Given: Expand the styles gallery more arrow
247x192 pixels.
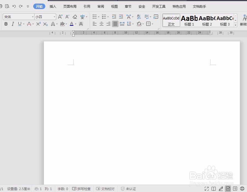Looking at the screenshot, I should (235, 25).
